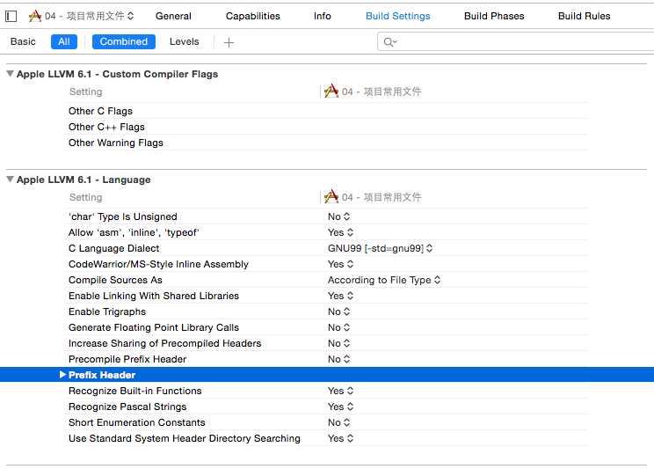Focus the build settings search field

(x=515, y=41)
